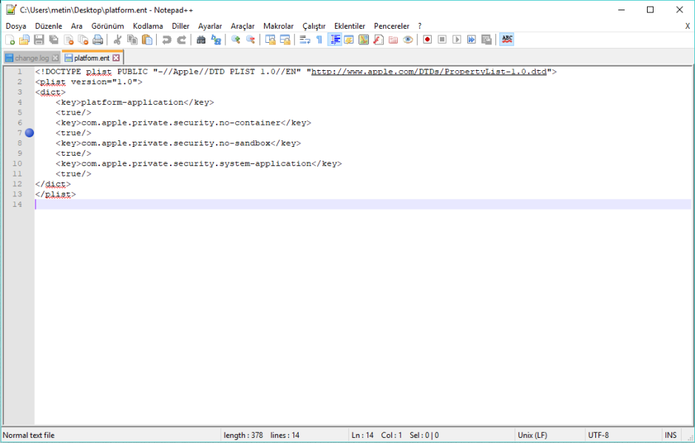This screenshot has width=695, height=443.
Task: Open the Makrolar menu
Action: [x=279, y=25]
